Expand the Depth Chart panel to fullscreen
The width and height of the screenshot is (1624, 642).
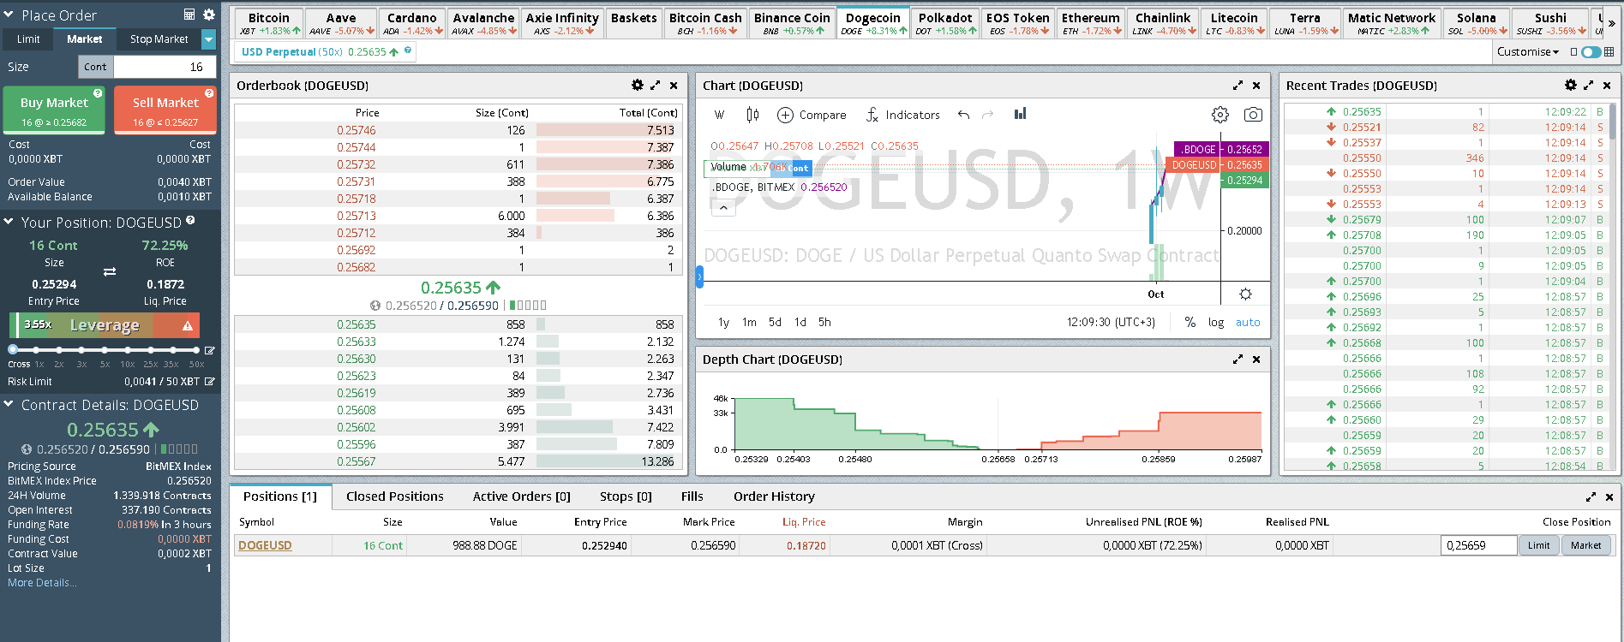(x=1237, y=359)
